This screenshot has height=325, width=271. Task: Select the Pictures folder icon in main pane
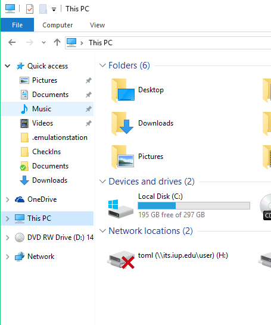tap(122, 157)
